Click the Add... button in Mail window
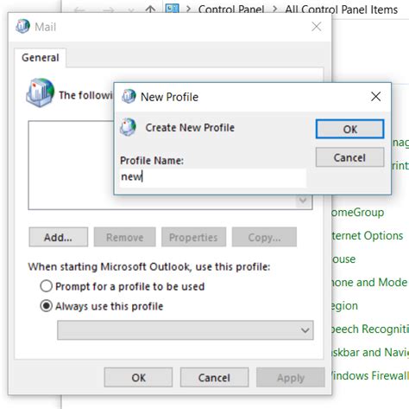 (58, 237)
